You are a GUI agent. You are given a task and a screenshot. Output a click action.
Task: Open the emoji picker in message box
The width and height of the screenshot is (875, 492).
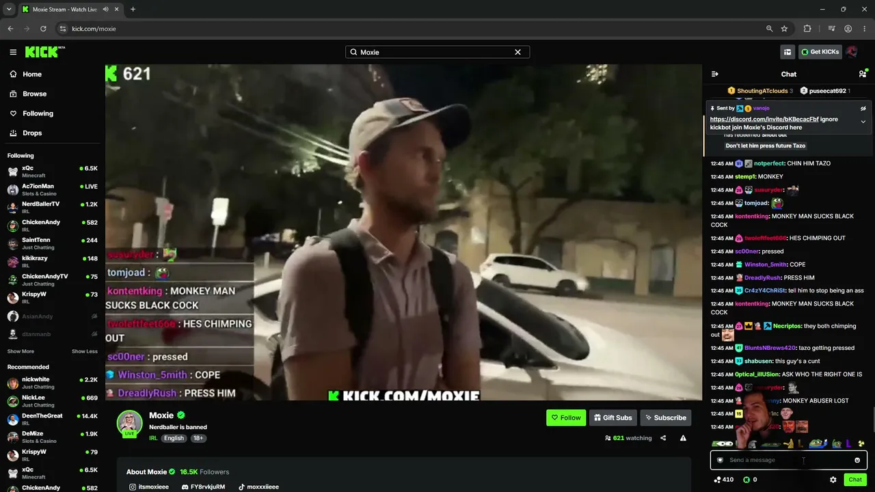(x=857, y=460)
